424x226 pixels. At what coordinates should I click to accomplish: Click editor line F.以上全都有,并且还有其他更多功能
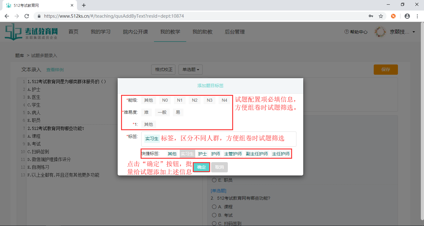[x=63, y=175]
